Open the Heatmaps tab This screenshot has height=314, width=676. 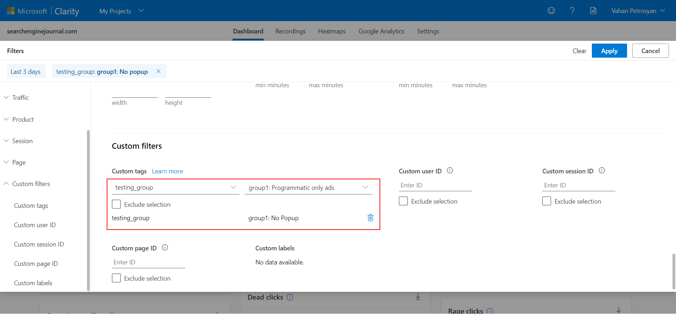(332, 31)
